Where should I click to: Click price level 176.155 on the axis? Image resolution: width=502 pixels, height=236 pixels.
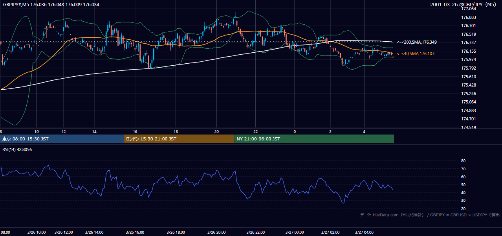(x=469, y=51)
